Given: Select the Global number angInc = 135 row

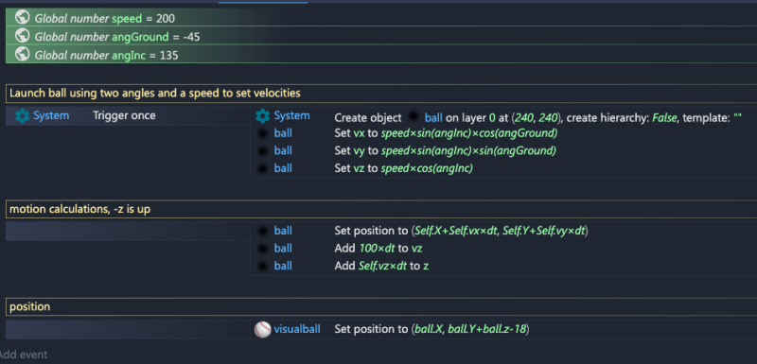Looking at the screenshot, I should [x=381, y=54].
